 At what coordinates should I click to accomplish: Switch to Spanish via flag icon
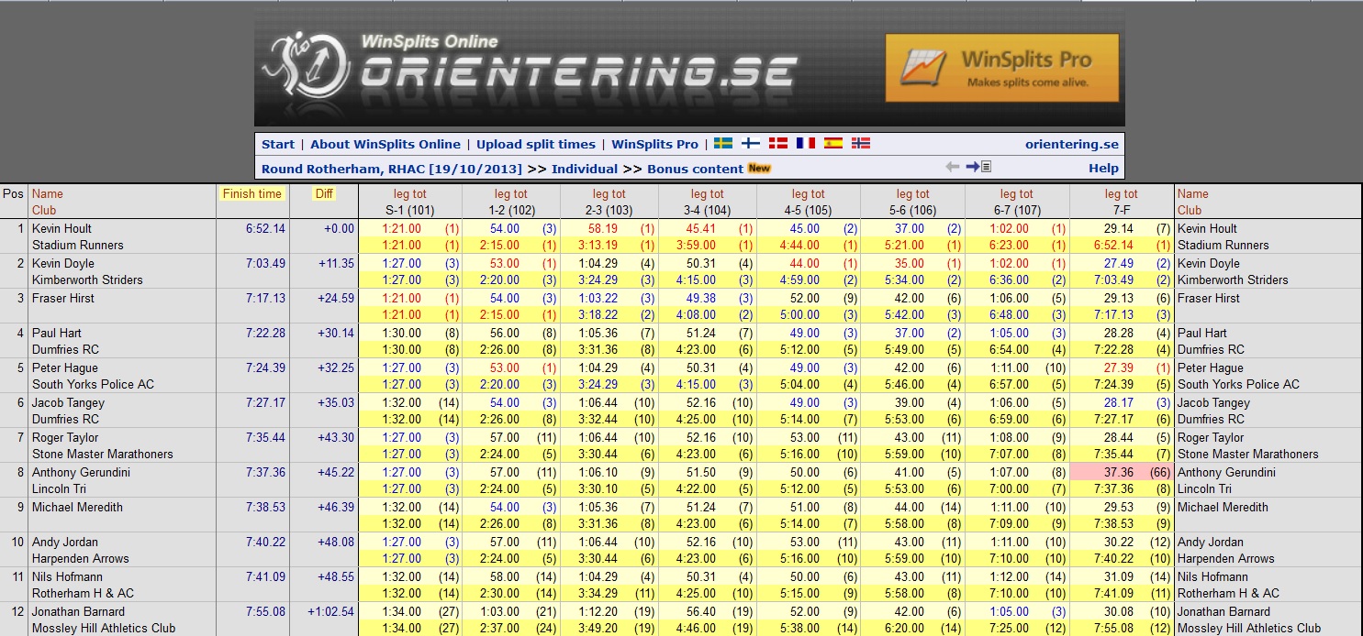coord(833,144)
